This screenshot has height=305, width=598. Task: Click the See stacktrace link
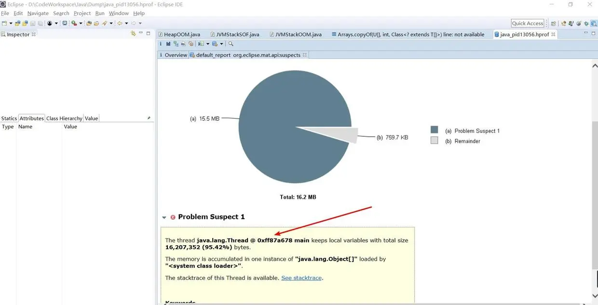301,278
